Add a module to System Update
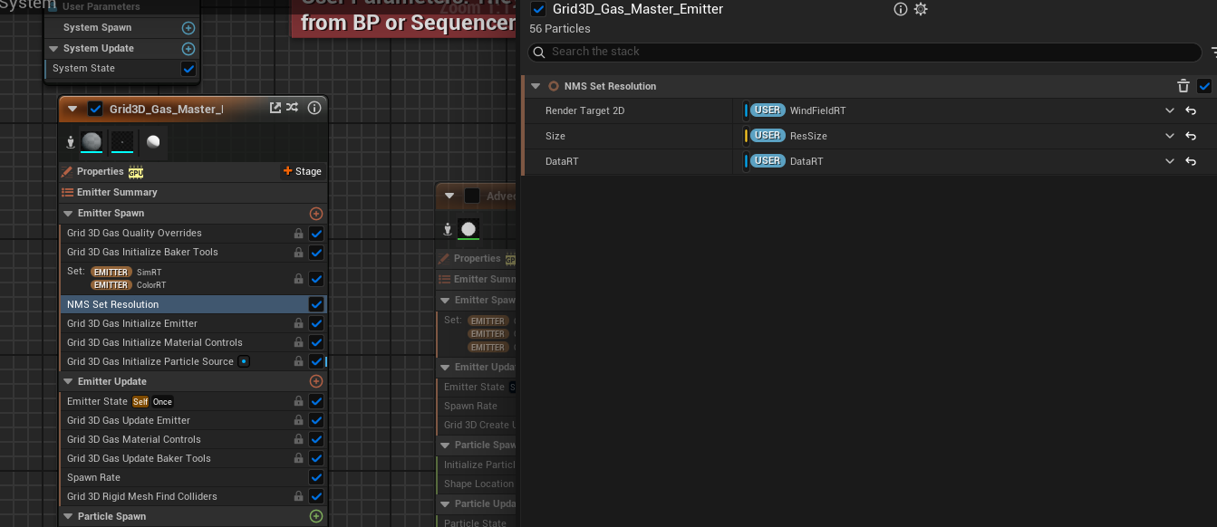1217x527 pixels. (188, 49)
